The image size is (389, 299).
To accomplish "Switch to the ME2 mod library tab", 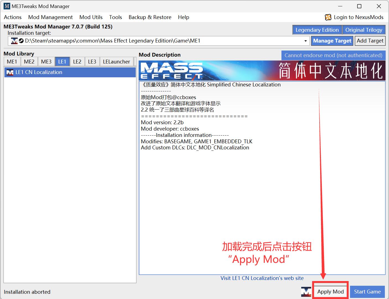I will tap(29, 62).
